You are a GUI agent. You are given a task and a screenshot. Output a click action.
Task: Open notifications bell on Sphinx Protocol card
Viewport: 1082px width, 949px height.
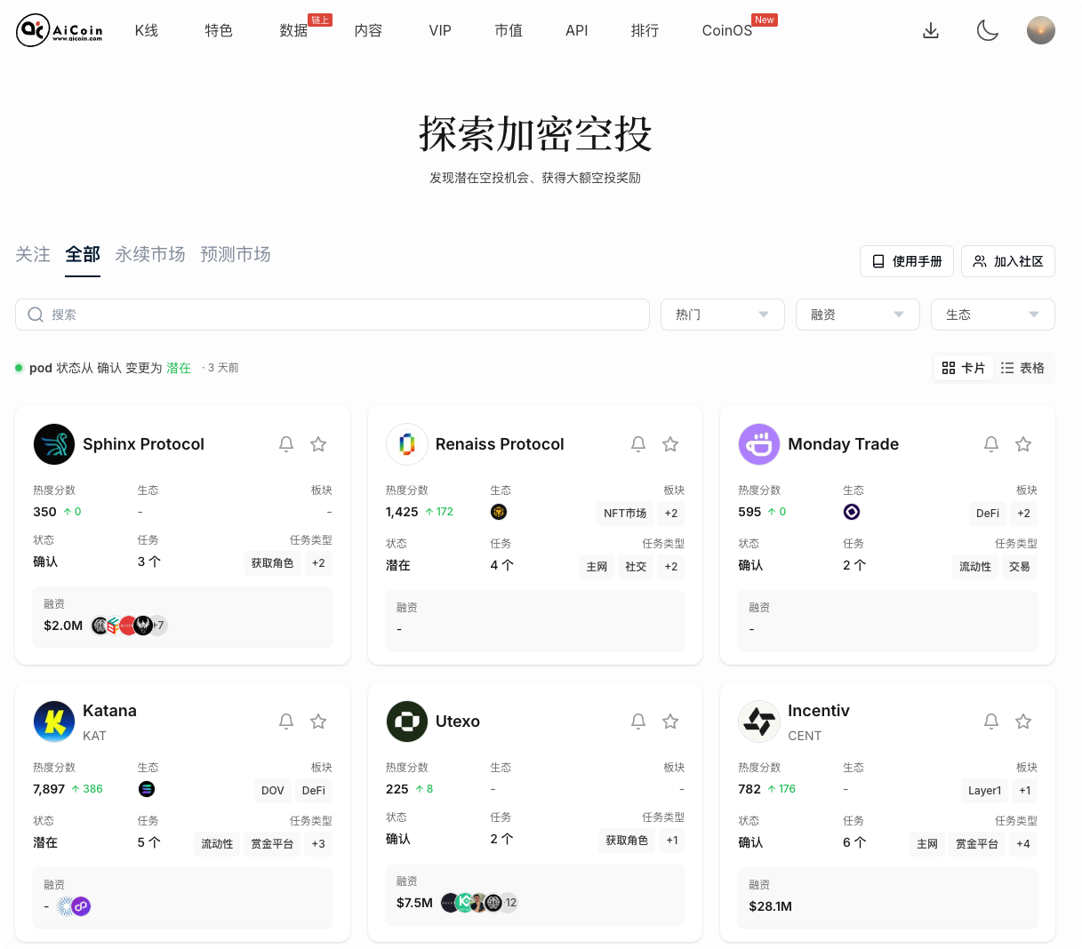tap(286, 443)
